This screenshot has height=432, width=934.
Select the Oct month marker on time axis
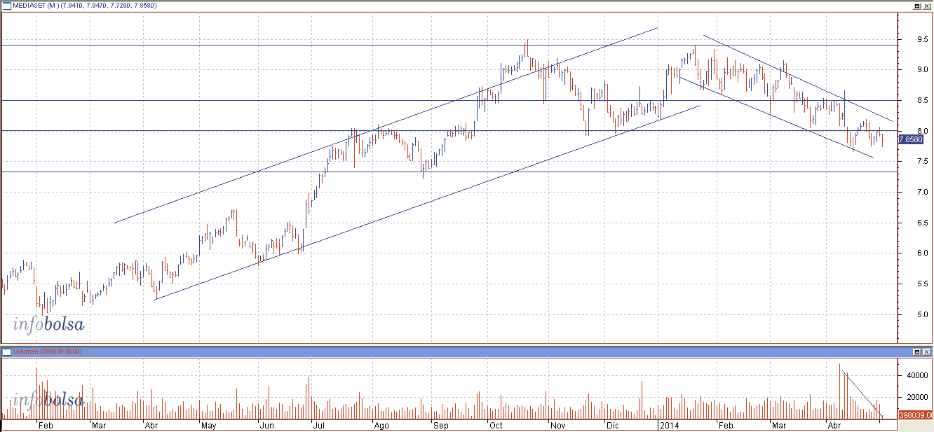pos(496,425)
